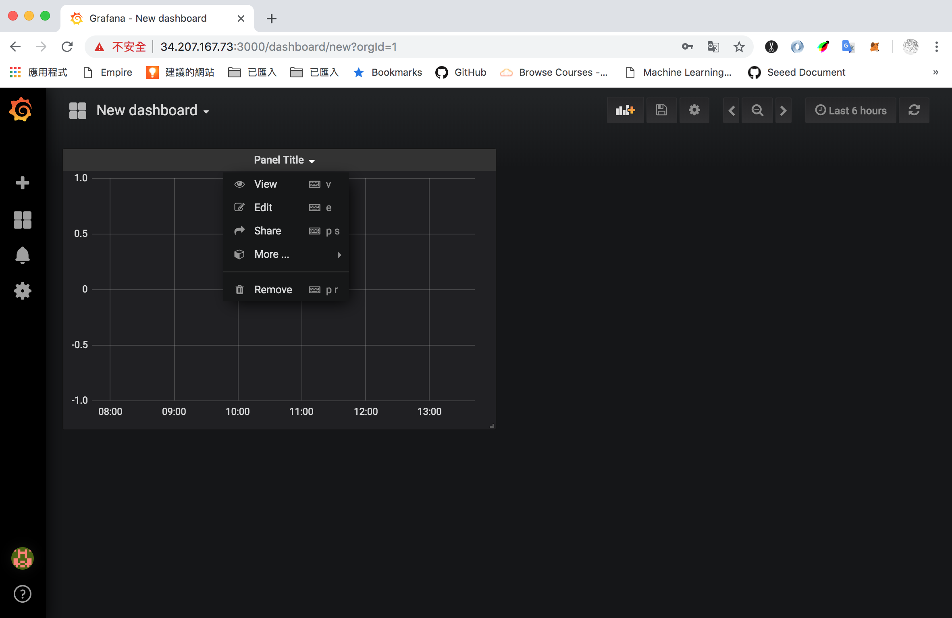Open the GitHub bookmark
This screenshot has height=618, width=952.
point(461,73)
